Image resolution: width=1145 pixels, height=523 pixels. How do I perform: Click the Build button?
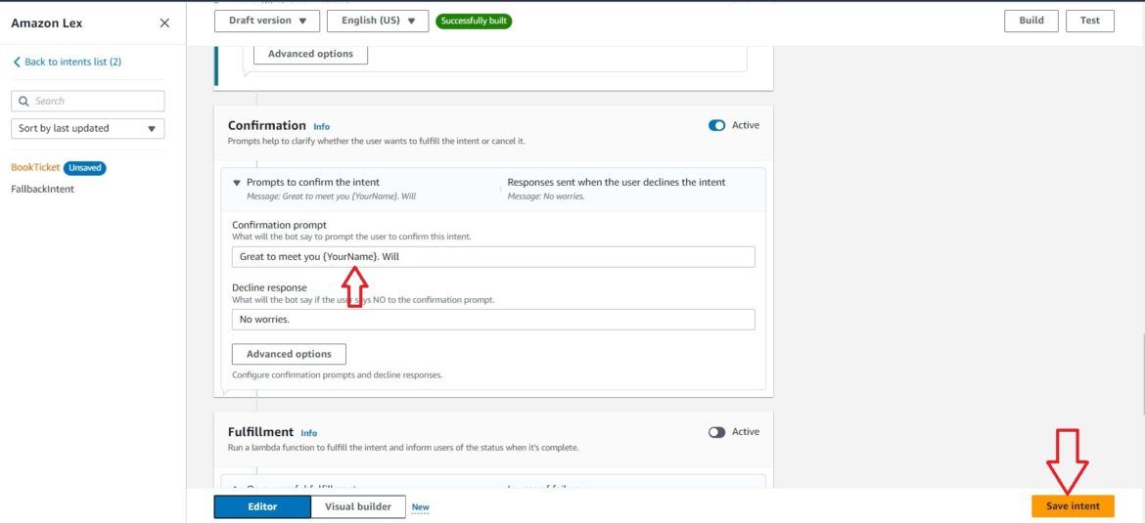pyautogui.click(x=1031, y=21)
